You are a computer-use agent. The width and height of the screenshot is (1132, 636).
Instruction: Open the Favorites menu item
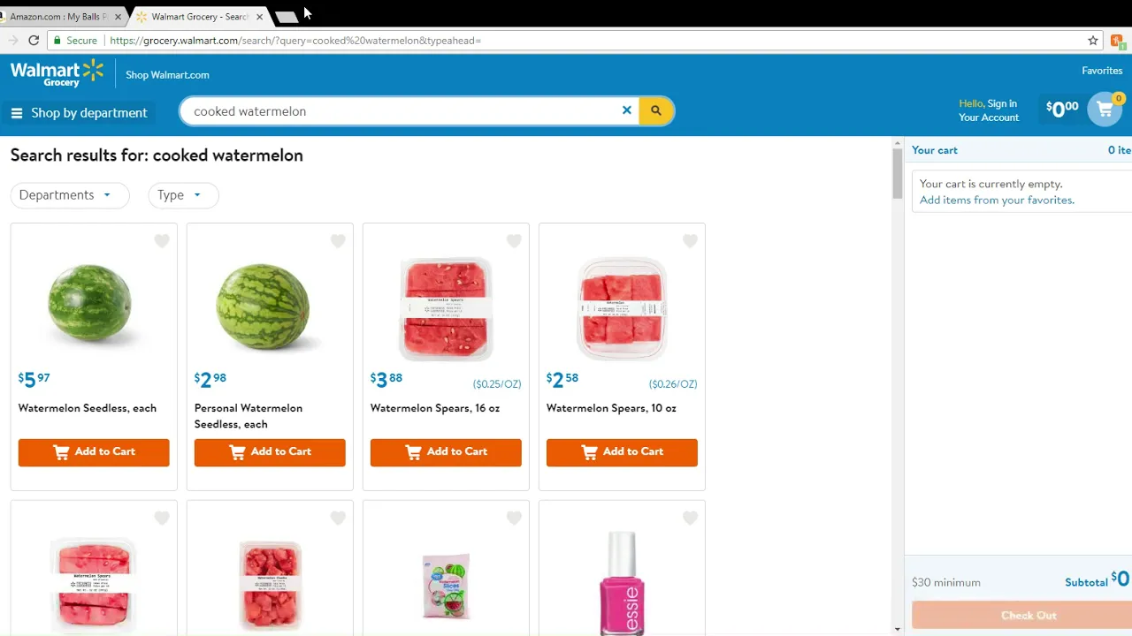coord(1102,71)
